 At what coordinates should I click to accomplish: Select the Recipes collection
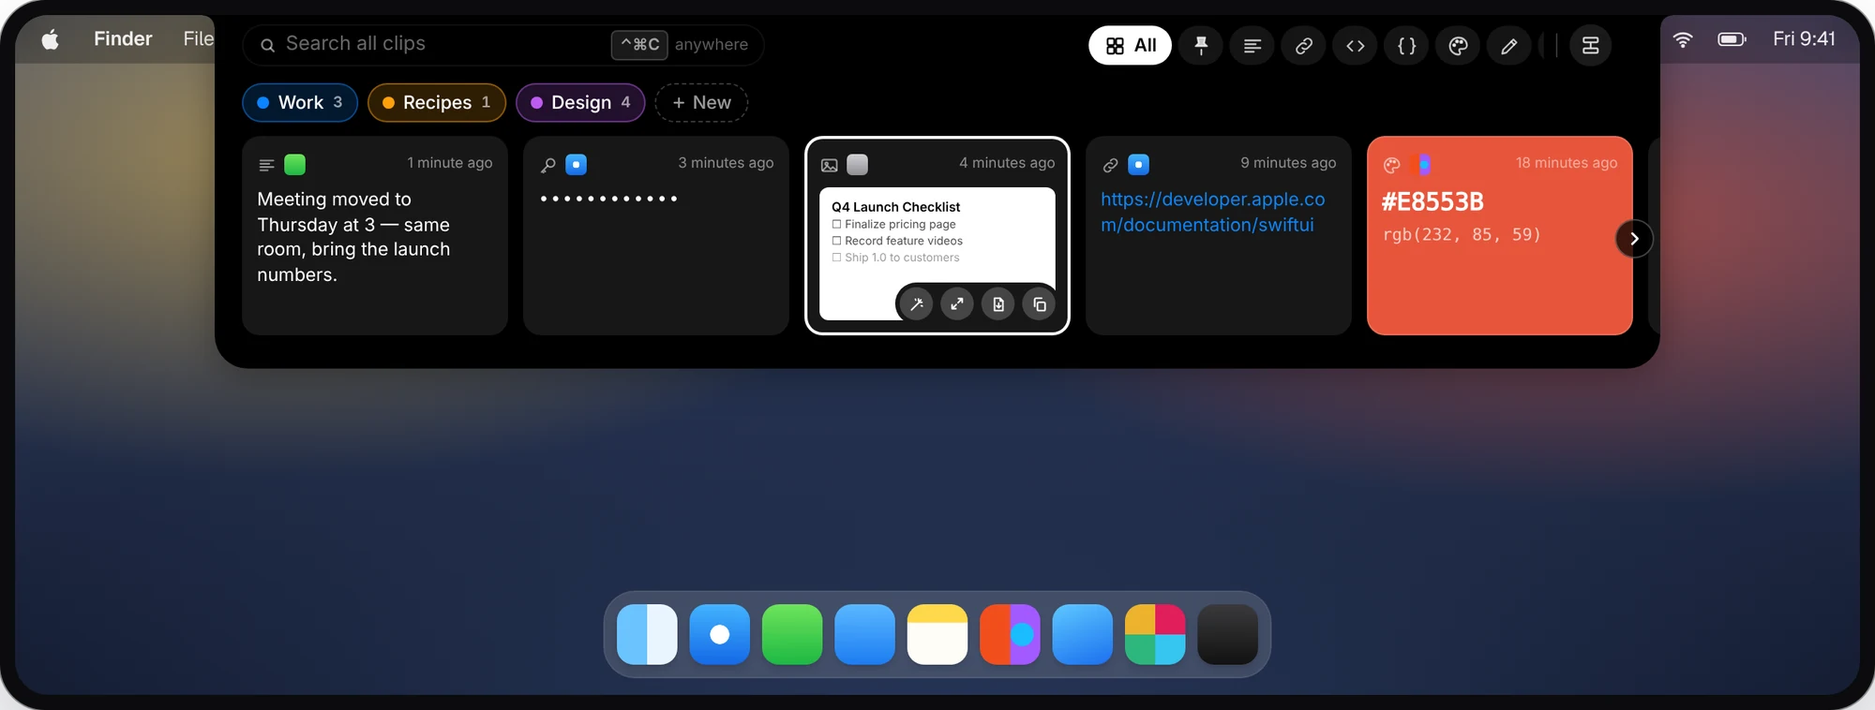[x=437, y=102]
